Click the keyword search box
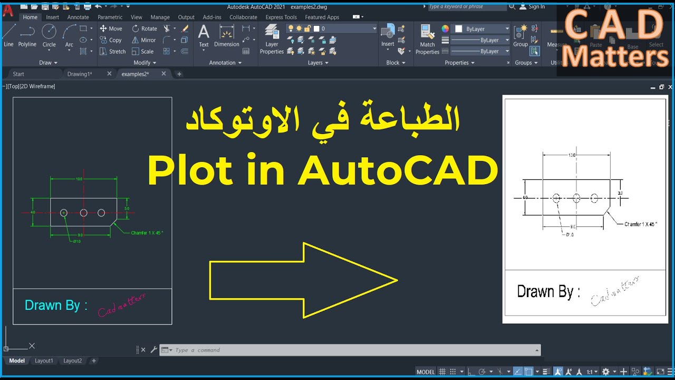Screen dimensions: 675x380 (467, 6)
